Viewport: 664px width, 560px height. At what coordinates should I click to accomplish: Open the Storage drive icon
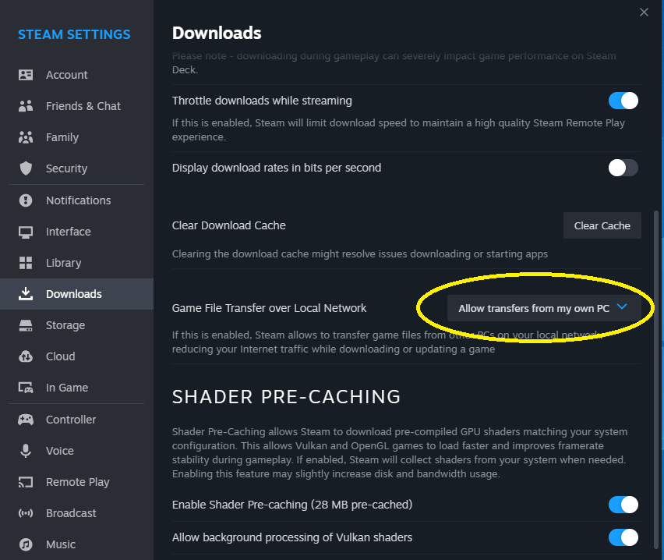(26, 325)
